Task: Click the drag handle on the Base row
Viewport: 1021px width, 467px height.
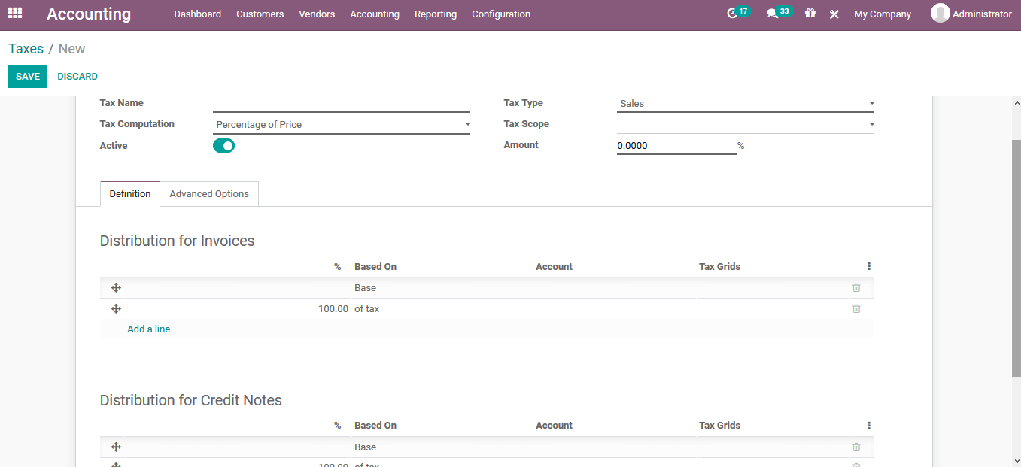Action: pos(116,287)
